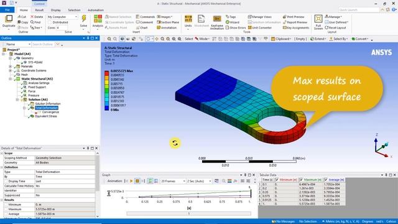Open the 2 Sec (Auto) dropdown
Image resolution: width=398 pixels, height=224 pixels.
(199, 181)
